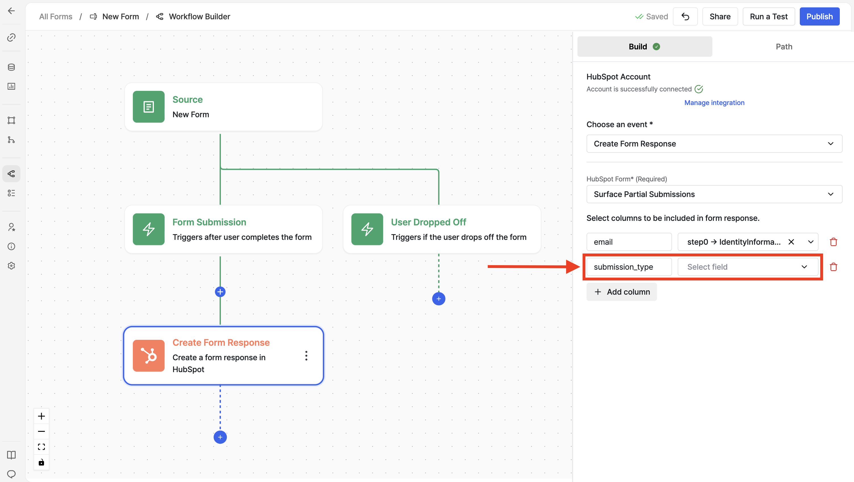Add a step after Form Submission
The height and width of the screenshot is (482, 854).
tap(220, 292)
